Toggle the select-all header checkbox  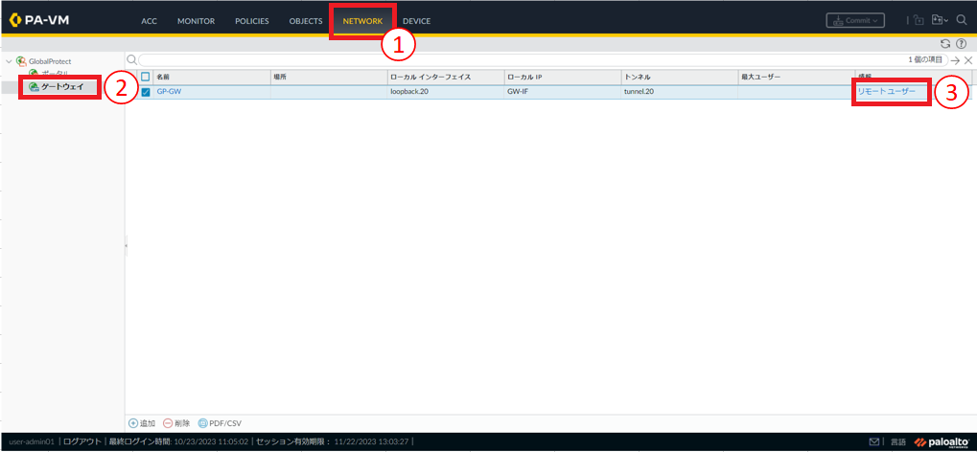[146, 77]
